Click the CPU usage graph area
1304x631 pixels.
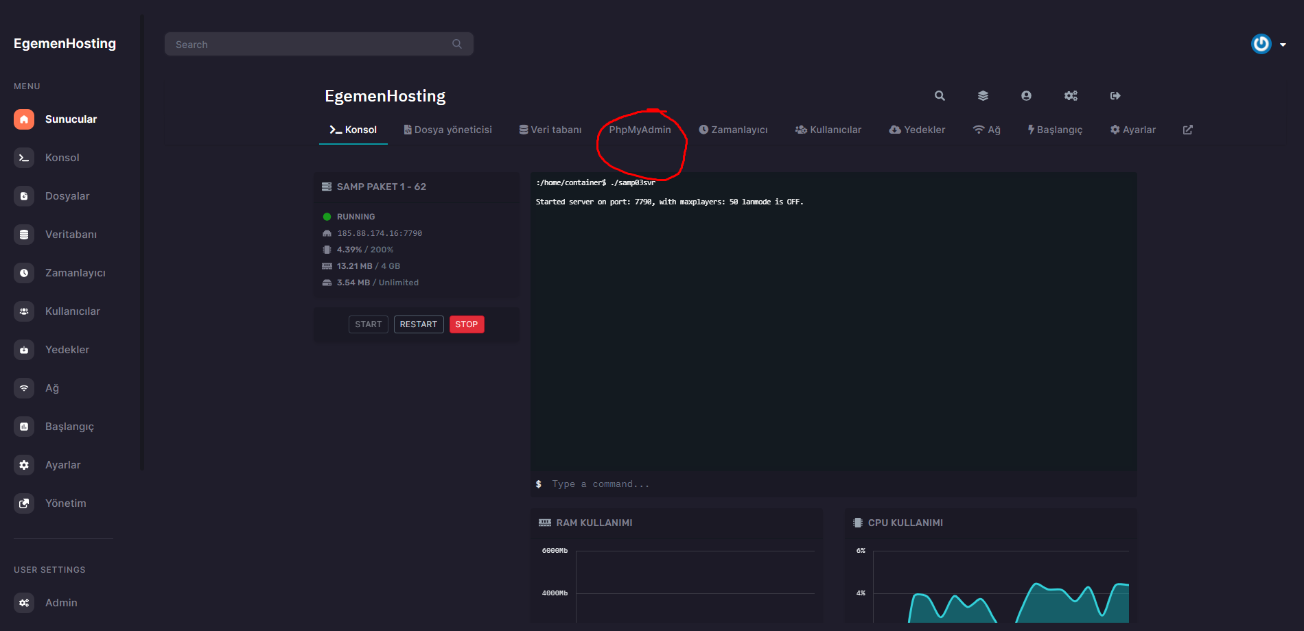(x=1001, y=586)
